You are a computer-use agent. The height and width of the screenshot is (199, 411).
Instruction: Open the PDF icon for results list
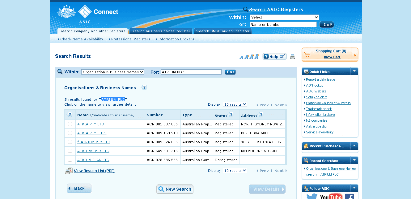point(69,171)
